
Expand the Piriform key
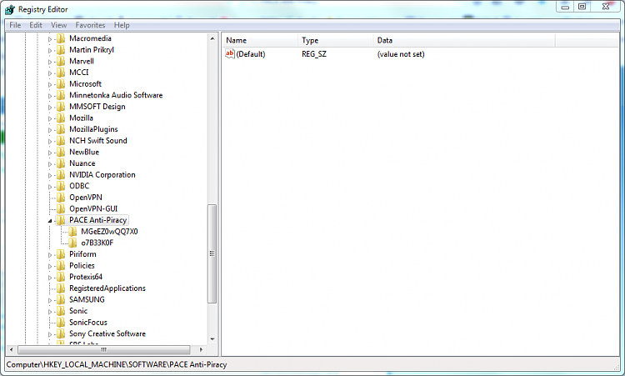[50, 255]
